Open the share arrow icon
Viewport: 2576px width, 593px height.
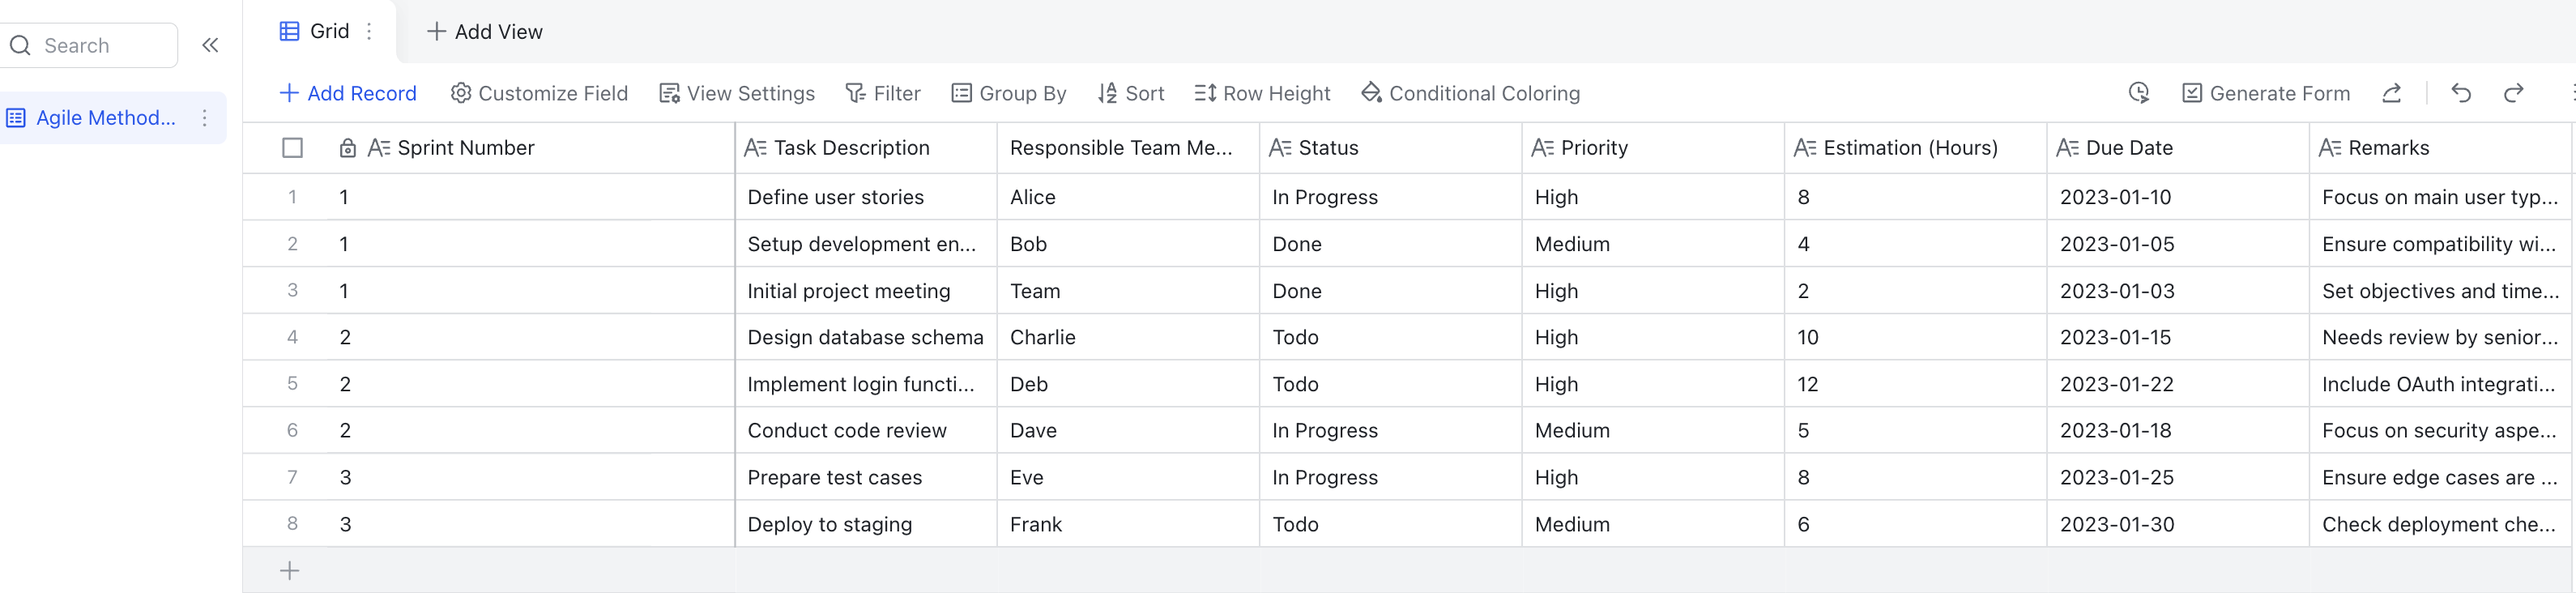point(2391,93)
